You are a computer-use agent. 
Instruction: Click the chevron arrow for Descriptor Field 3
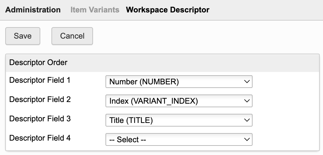click(247, 120)
